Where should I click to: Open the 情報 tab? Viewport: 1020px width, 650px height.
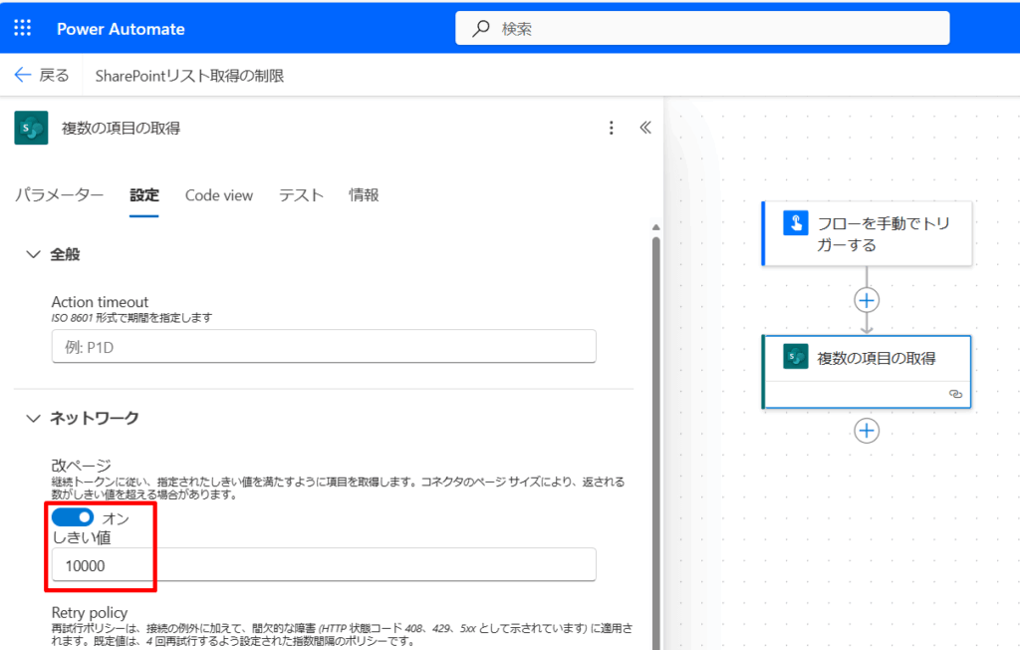[x=364, y=194]
